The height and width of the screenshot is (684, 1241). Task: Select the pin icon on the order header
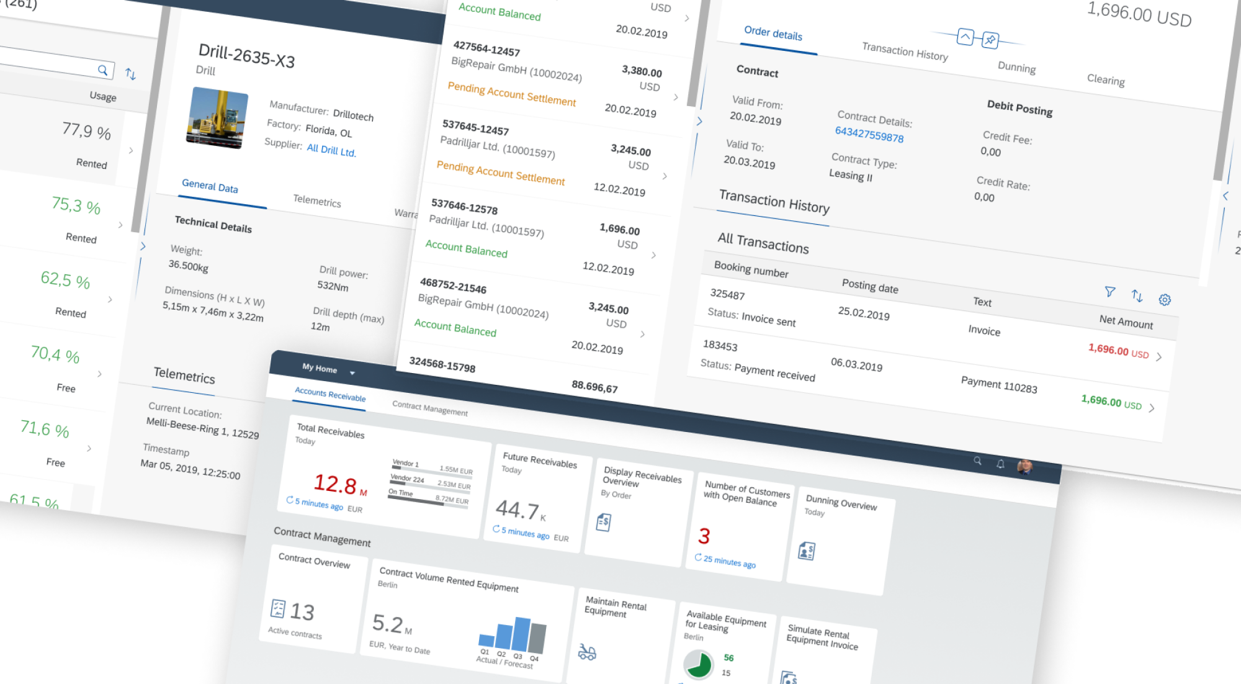coord(990,38)
